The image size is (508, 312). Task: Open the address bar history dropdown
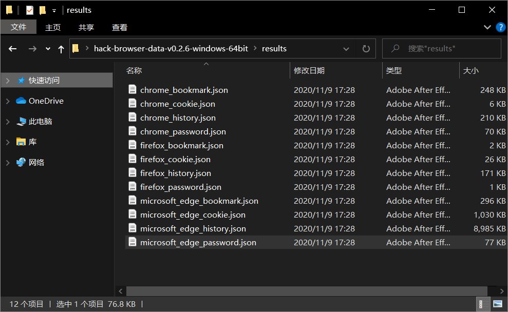346,49
